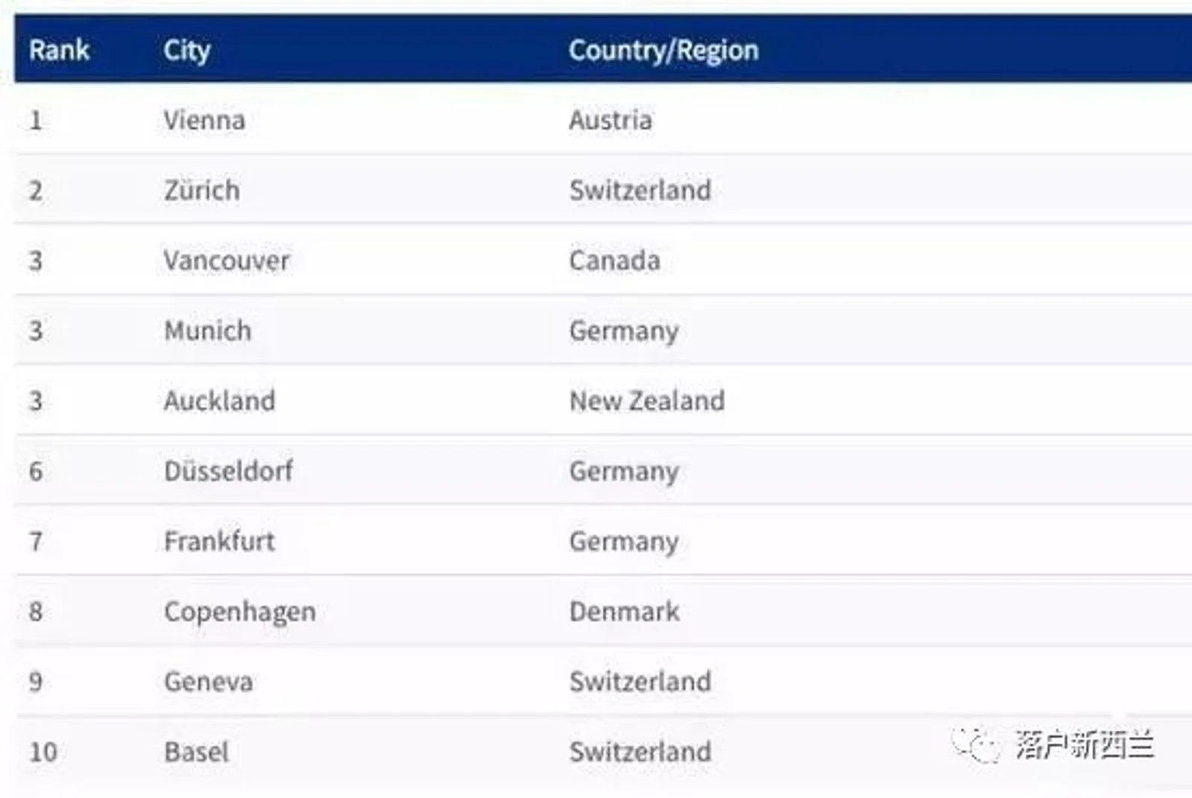Select the Rank column header
The image size is (1192, 798).
pyautogui.click(x=59, y=50)
